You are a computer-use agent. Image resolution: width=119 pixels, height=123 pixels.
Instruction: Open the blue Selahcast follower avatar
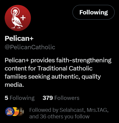[x=10, y=112]
